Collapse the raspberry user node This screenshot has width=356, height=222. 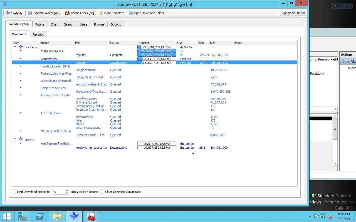(15, 47)
